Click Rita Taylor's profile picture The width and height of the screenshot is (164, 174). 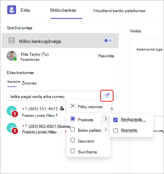pyautogui.click(x=12, y=56)
